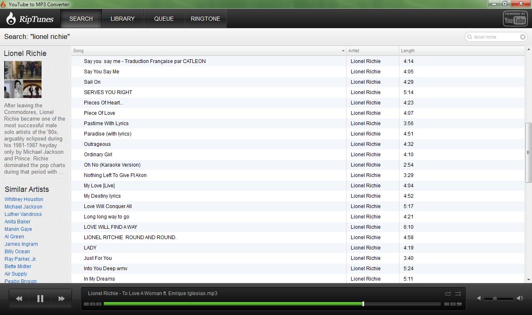Select the song LOVE WILL FIND A WAY
This screenshot has width=532, height=315.
tap(111, 227)
